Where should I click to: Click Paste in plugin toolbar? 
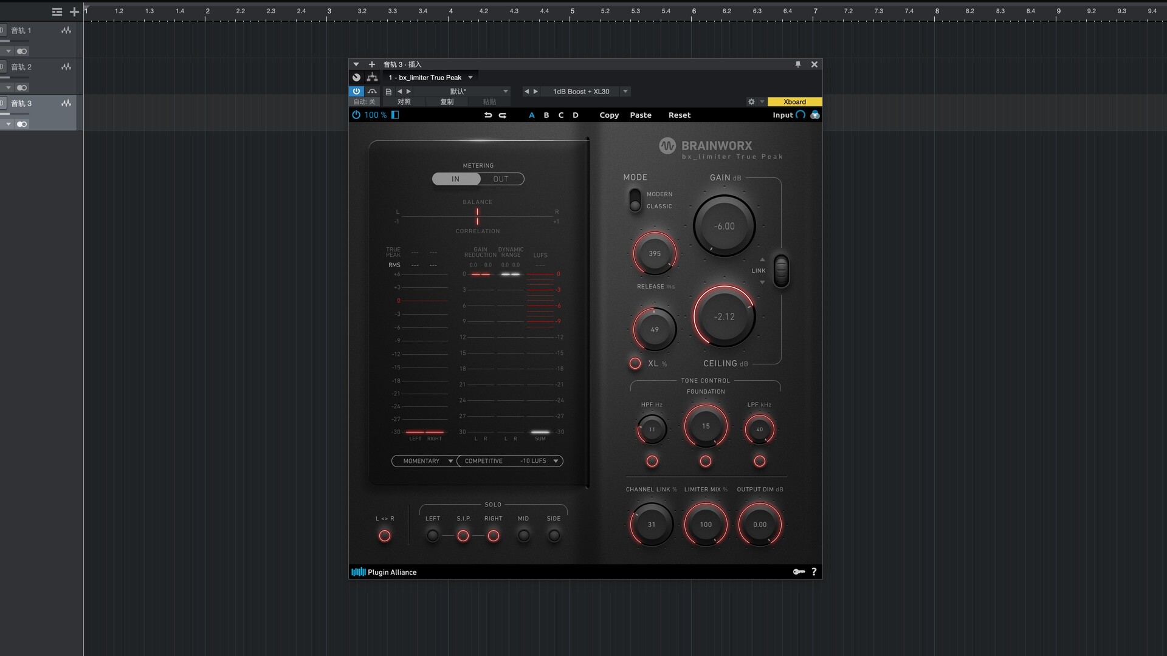click(x=641, y=115)
